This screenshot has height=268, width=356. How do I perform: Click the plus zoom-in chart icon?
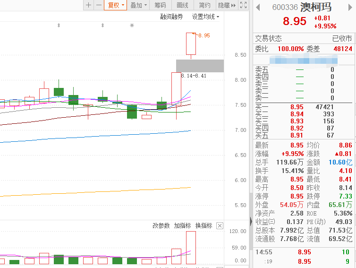pyautogui.click(x=89, y=5)
